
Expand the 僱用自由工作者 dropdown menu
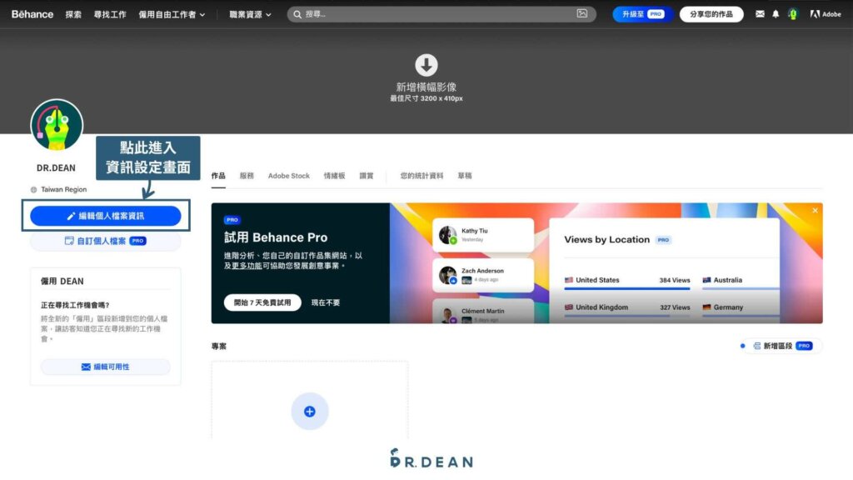click(x=172, y=14)
